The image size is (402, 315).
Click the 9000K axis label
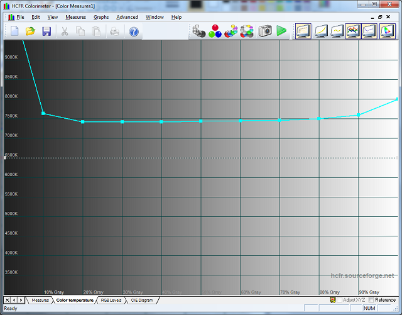click(x=11, y=57)
